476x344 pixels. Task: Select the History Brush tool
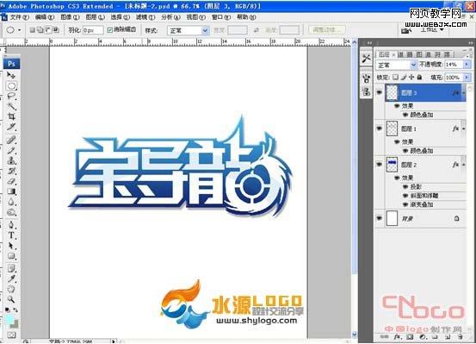(x=11, y=171)
